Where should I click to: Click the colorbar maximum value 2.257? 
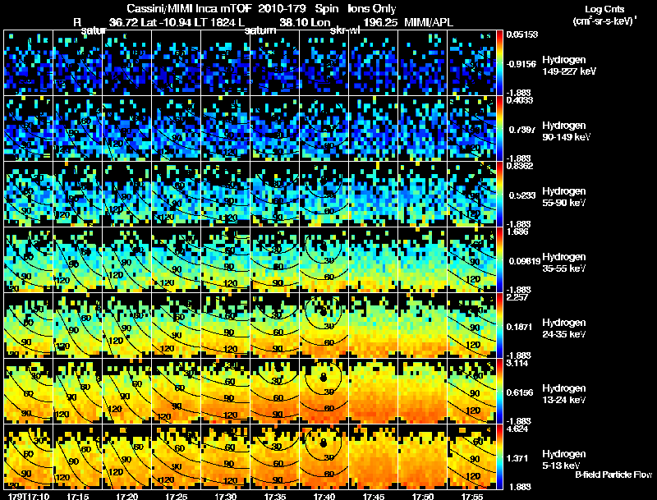coord(517,297)
